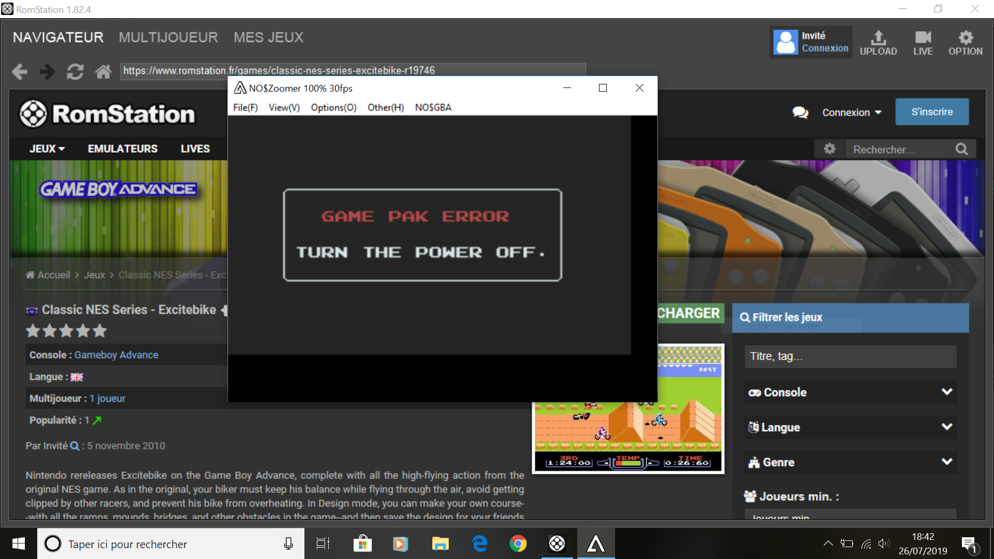This screenshot has width=994, height=559.
Task: Click the browser back arrow icon
Action: tap(20, 71)
